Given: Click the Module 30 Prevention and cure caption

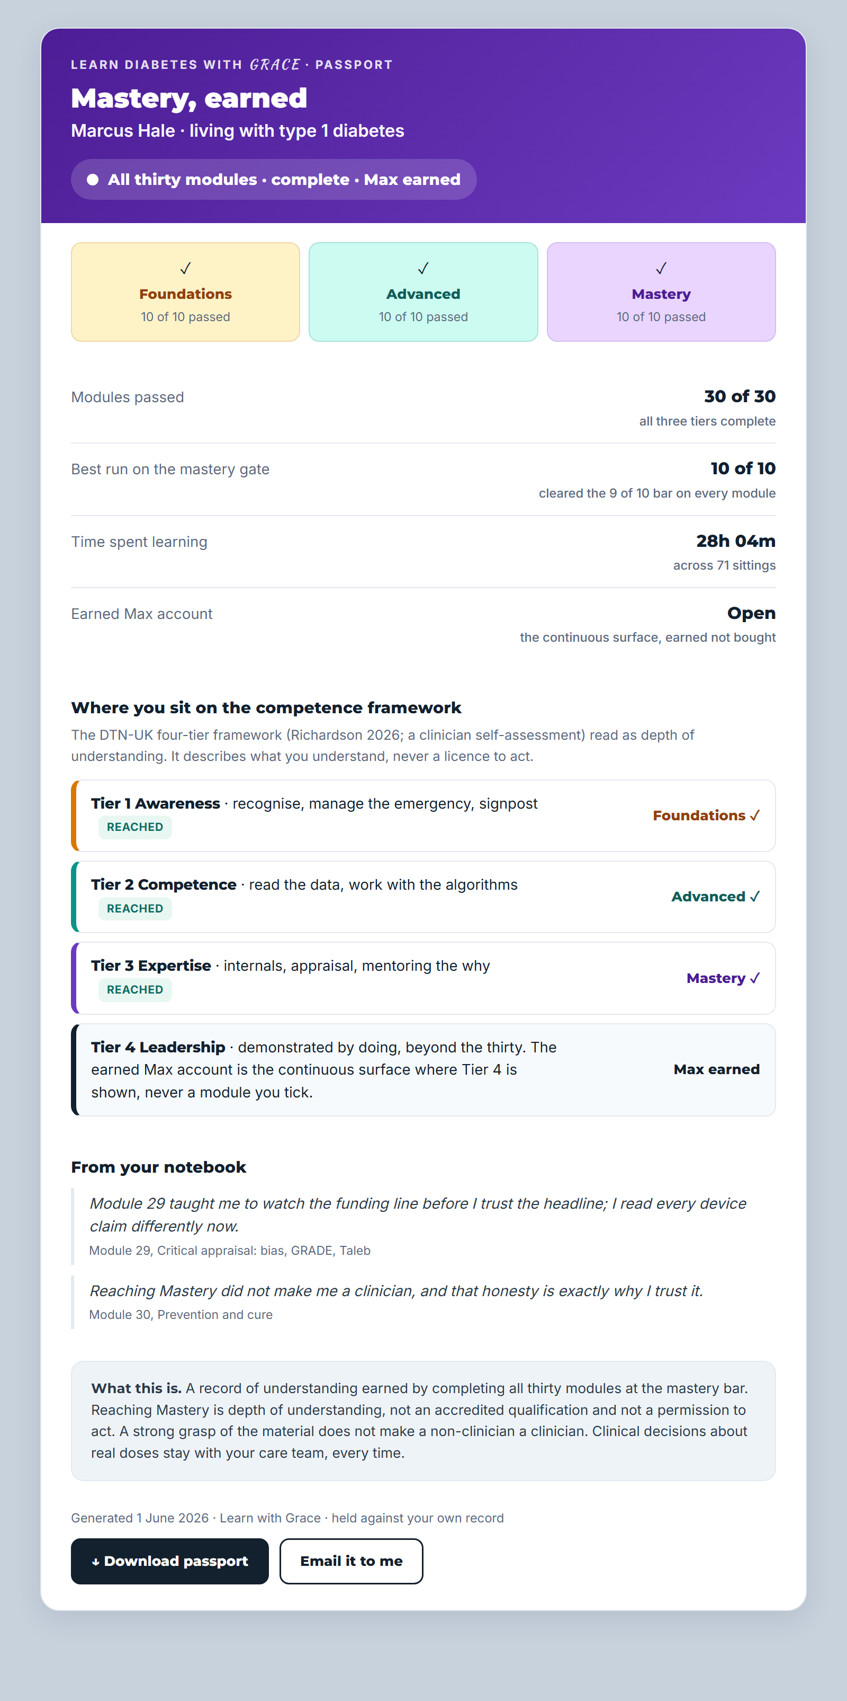Looking at the screenshot, I should [181, 1315].
